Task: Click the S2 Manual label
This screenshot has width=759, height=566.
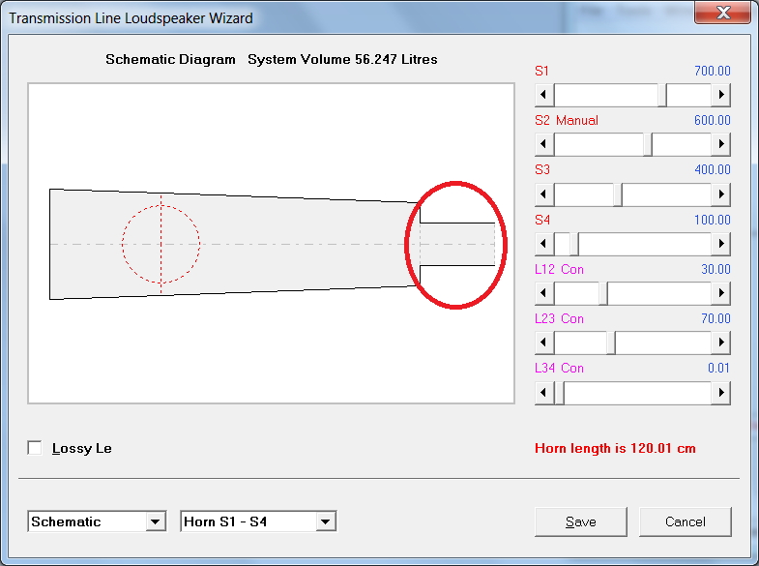Action: click(x=567, y=120)
